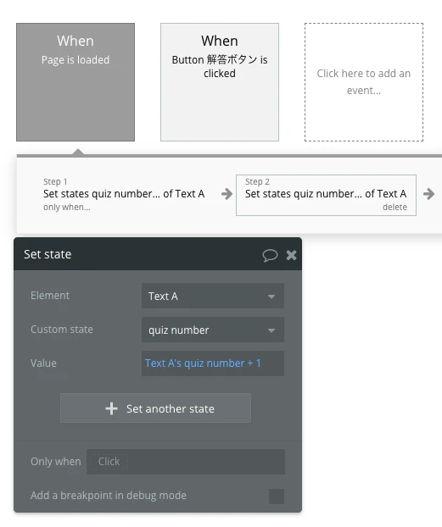The image size is (442, 527).
Task: Click the arrow after Step 2
Action: point(428,194)
